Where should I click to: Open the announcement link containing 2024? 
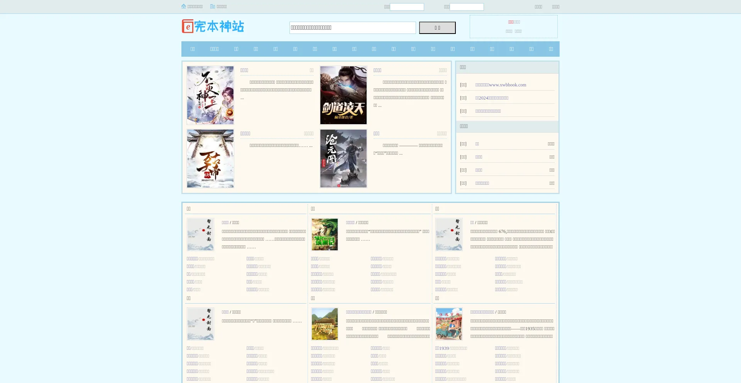(x=492, y=98)
